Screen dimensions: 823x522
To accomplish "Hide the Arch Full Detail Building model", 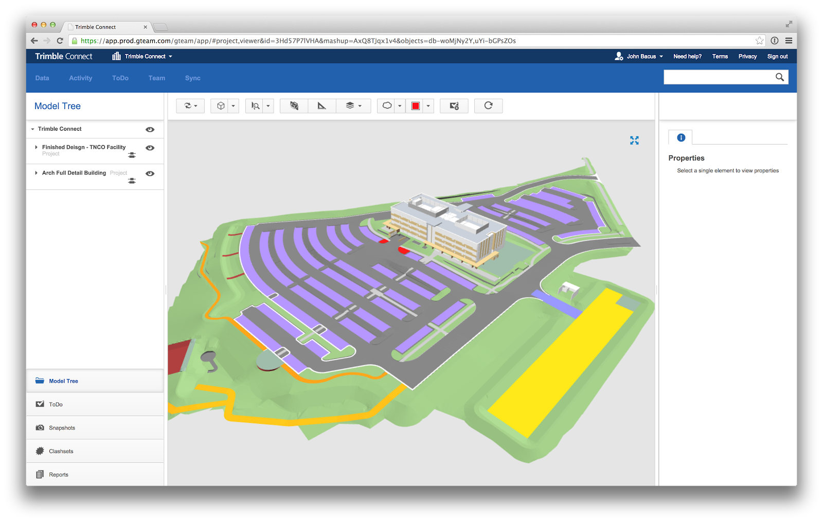I will 150,173.
